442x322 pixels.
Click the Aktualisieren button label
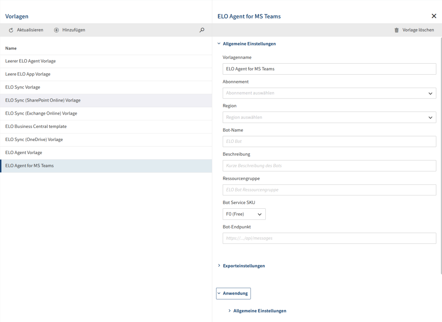click(x=30, y=30)
